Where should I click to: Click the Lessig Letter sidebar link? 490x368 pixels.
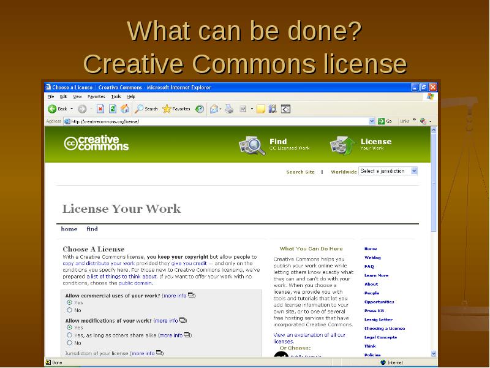(x=378, y=320)
